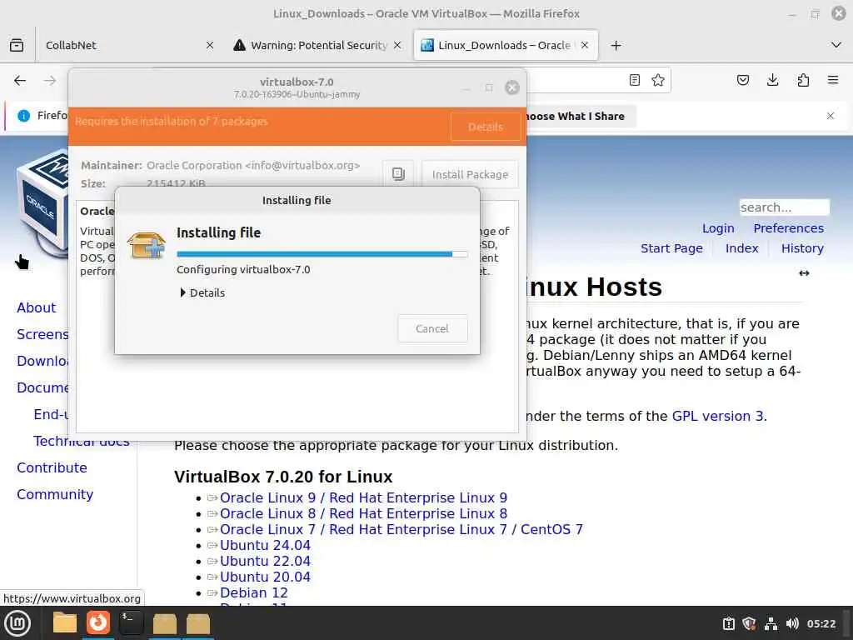The width and height of the screenshot is (853, 640).
Task: Open Firefox View recent browsing icon
Action: point(17,45)
